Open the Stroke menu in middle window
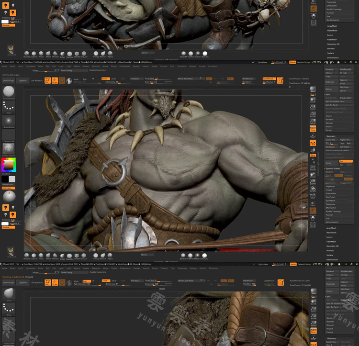The width and height of the screenshot is (359, 346). tap(154, 67)
